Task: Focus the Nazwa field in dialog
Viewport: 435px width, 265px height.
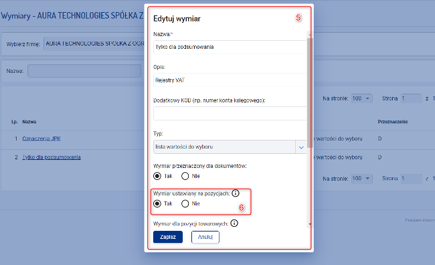Action: (x=230, y=47)
